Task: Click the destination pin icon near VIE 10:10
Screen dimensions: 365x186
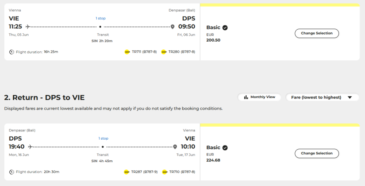Action: [175, 147]
